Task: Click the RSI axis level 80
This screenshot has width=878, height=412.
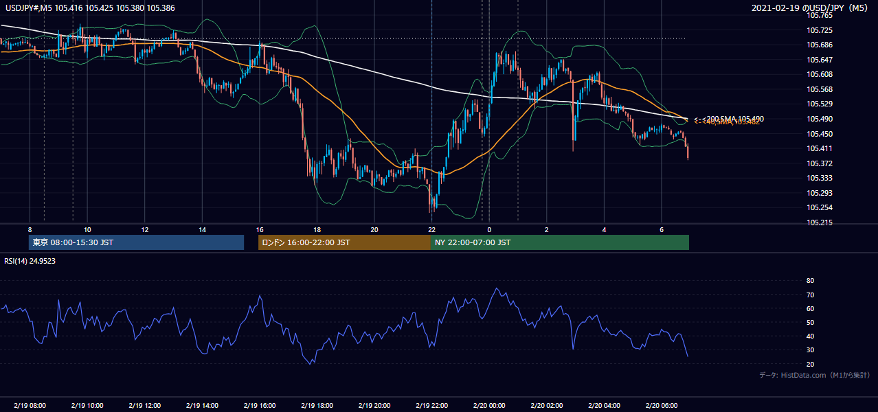Action: (811, 281)
